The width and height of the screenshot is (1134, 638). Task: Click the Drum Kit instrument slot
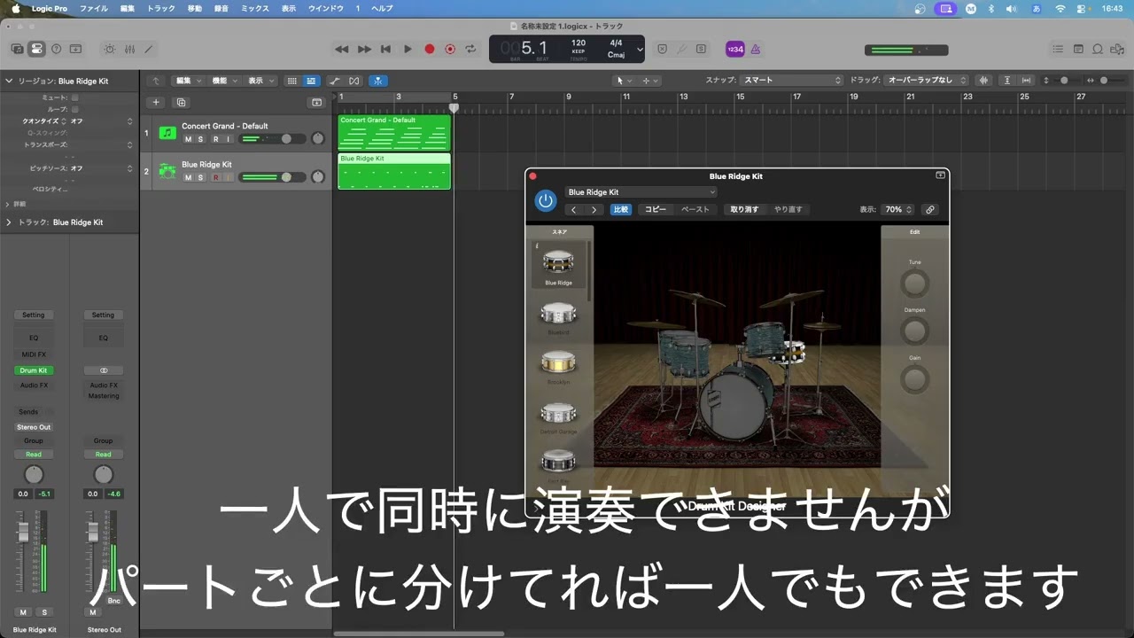tap(34, 370)
